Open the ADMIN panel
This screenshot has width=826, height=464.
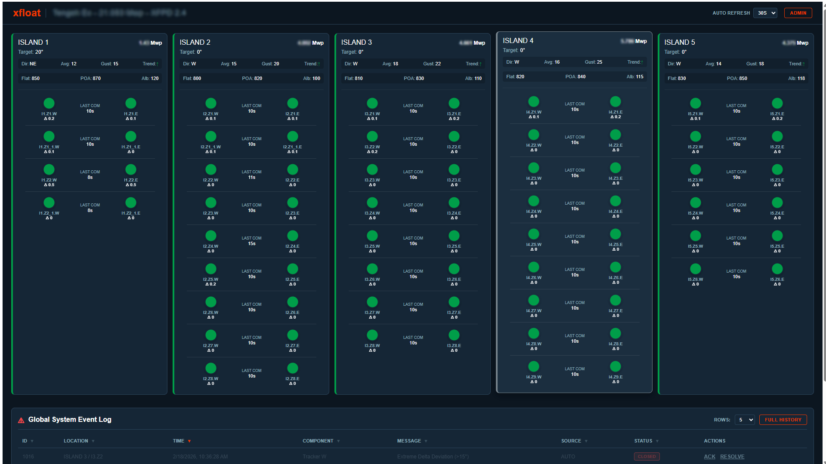pos(798,12)
